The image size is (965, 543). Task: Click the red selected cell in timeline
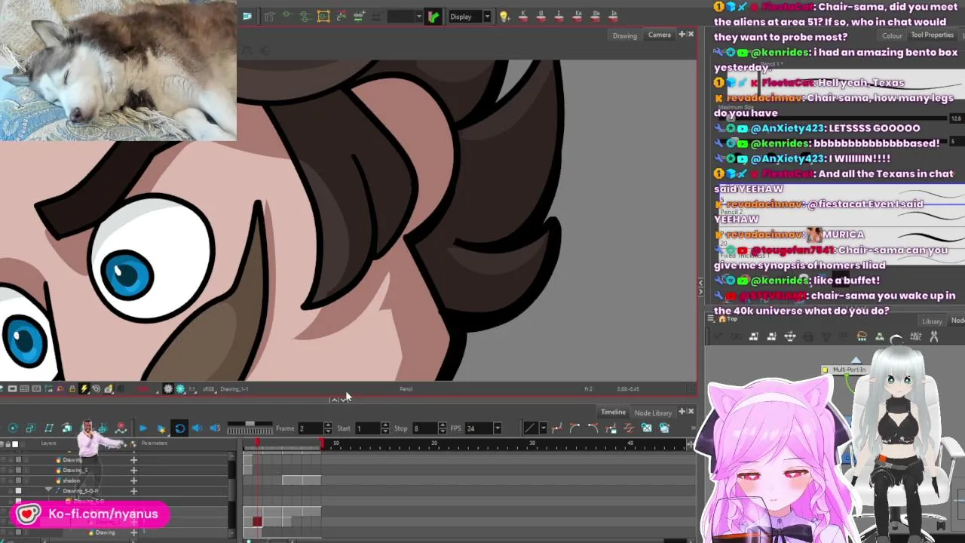click(x=257, y=521)
